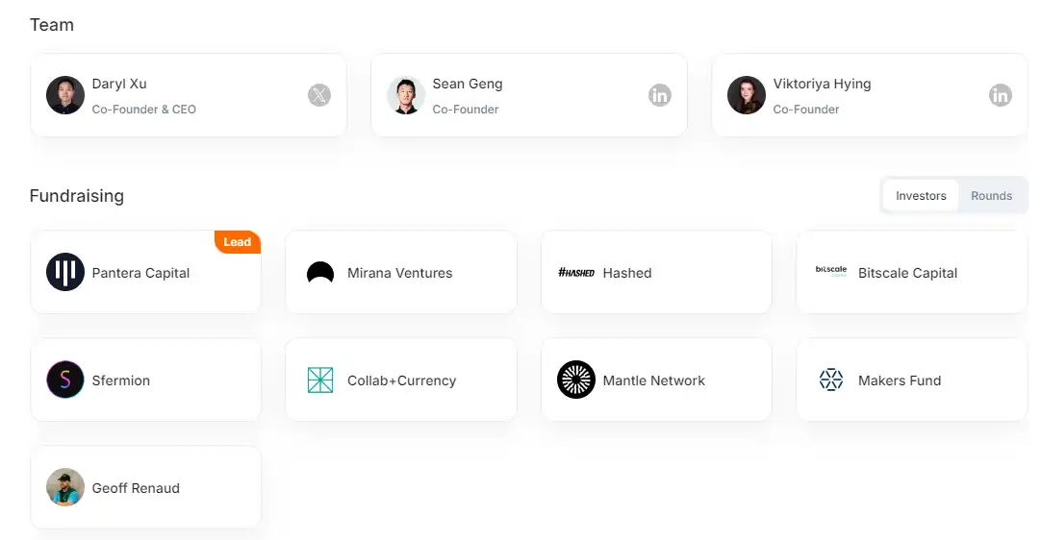Click the Sfermion logo icon
The height and width of the screenshot is (540, 1041).
coord(65,380)
